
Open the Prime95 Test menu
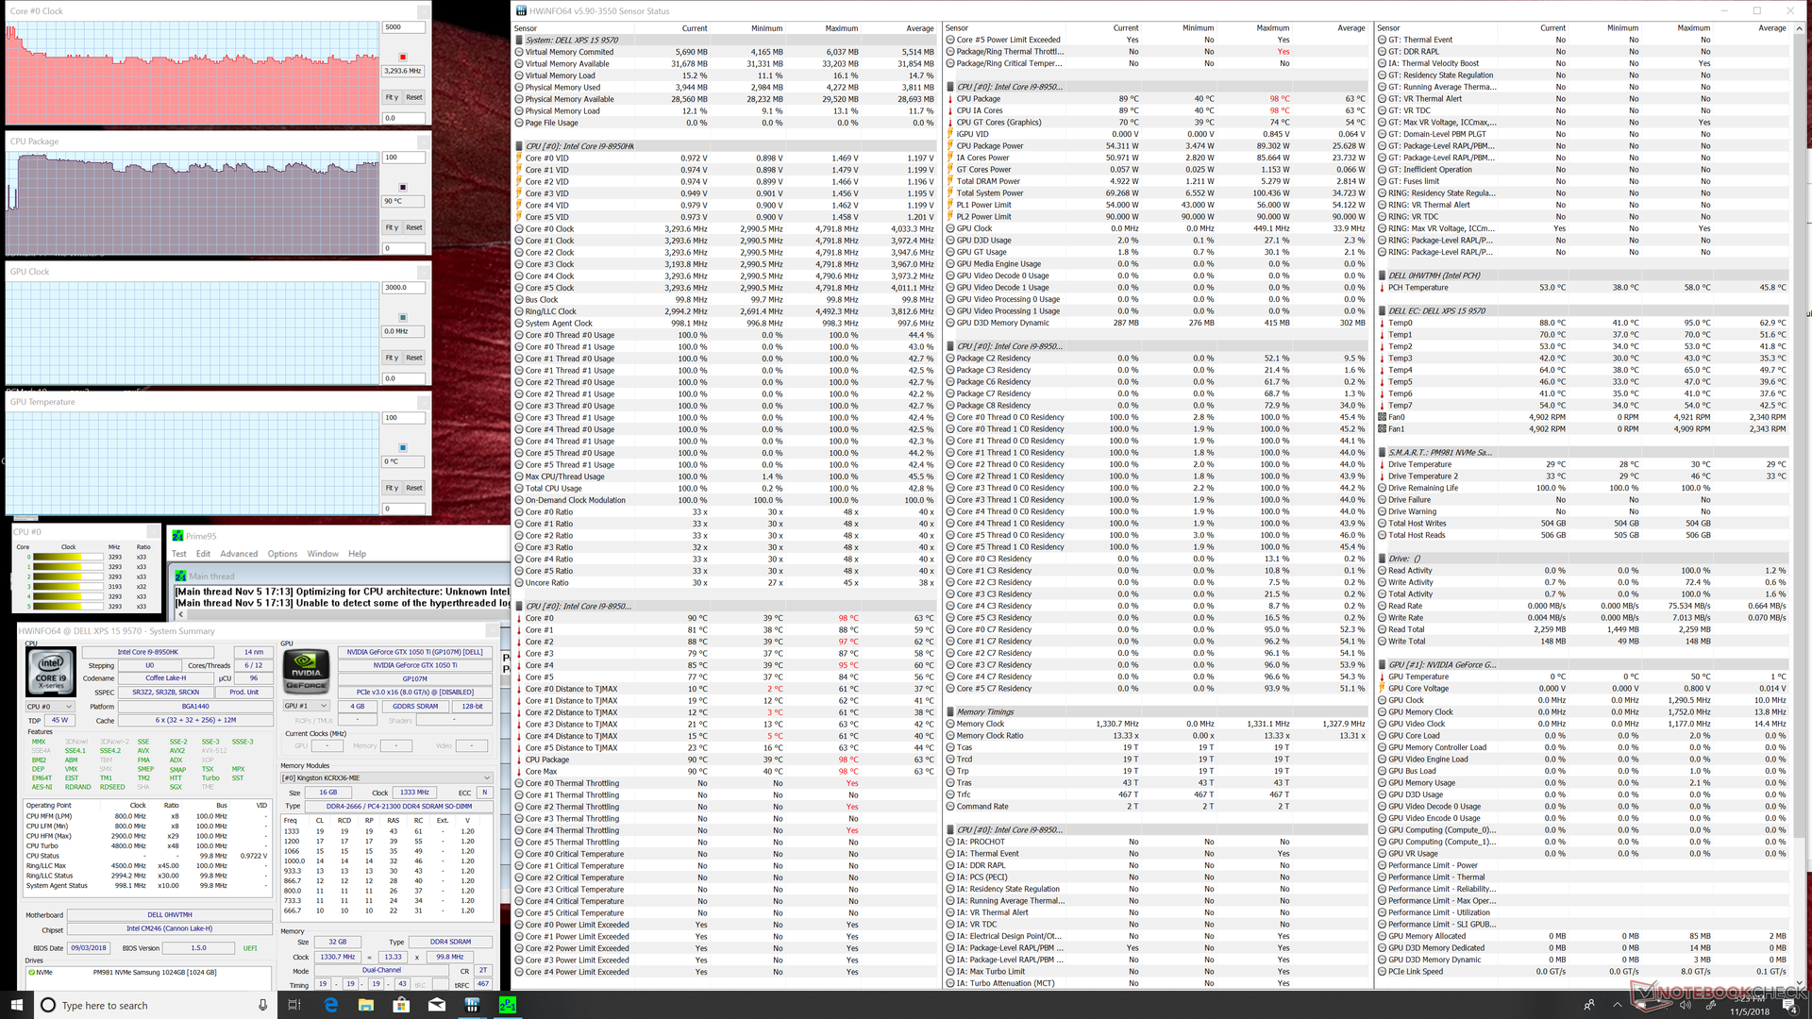[179, 554]
